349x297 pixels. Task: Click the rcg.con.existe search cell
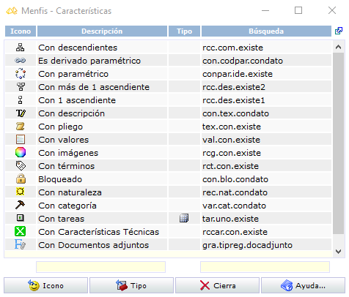click(266, 153)
